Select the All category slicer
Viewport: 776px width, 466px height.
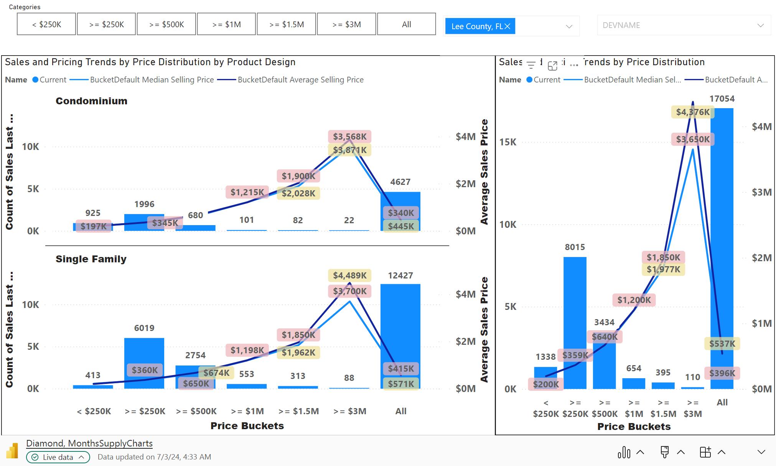point(406,24)
